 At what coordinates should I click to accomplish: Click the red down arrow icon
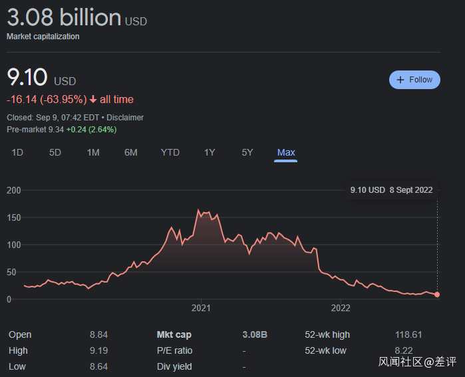click(93, 100)
